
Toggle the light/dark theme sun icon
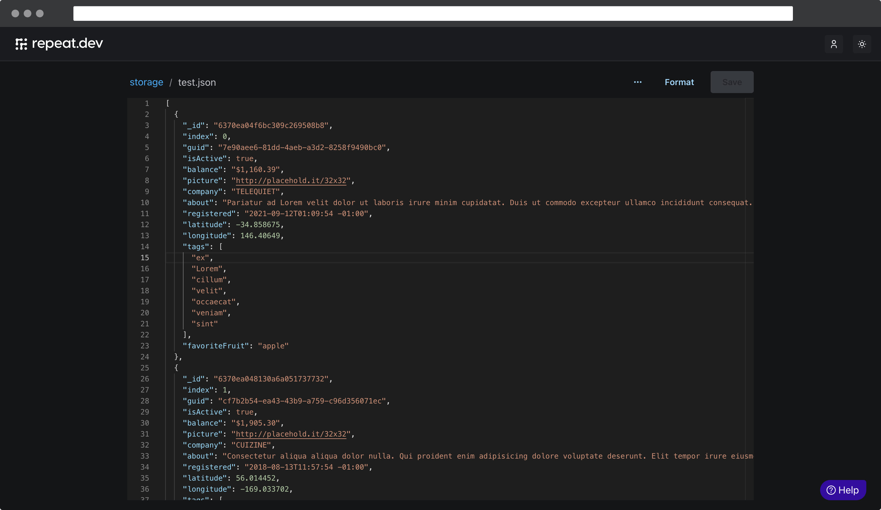[x=861, y=44]
